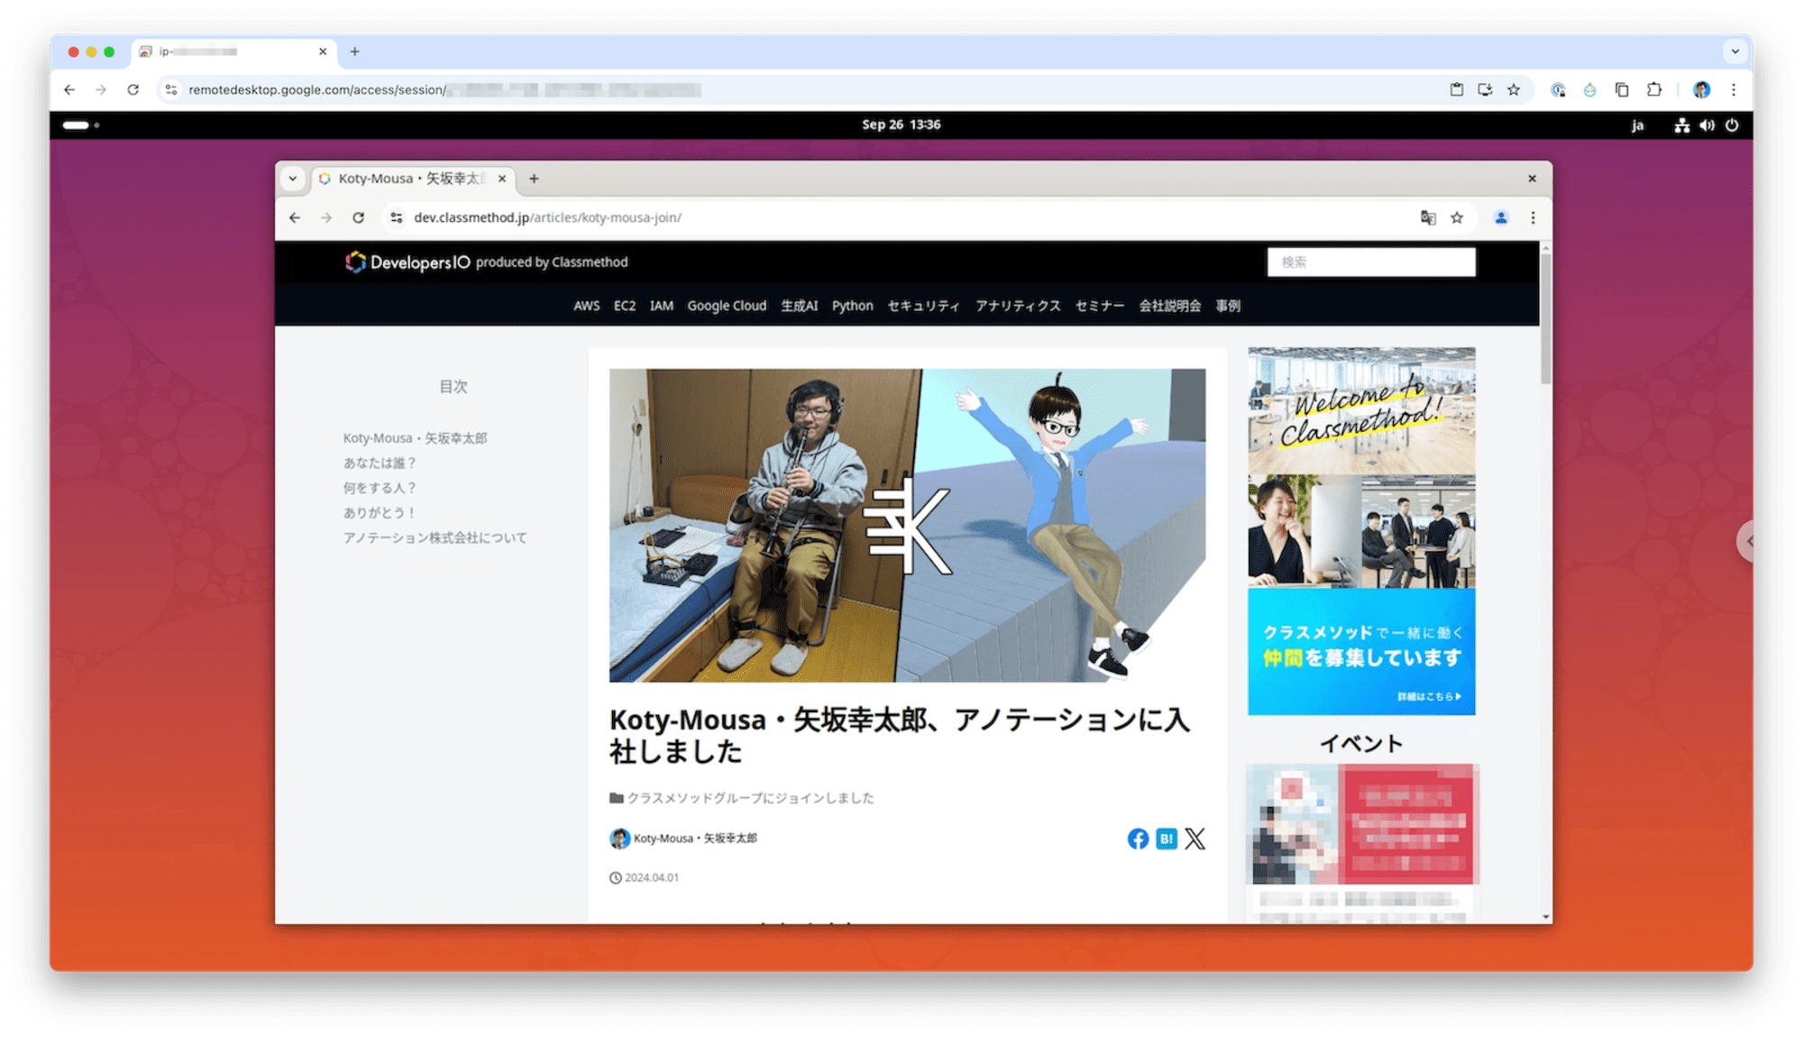Open volume icon in Ubuntu top bar
Viewport: 1803px width, 1037px height.
tap(1707, 125)
